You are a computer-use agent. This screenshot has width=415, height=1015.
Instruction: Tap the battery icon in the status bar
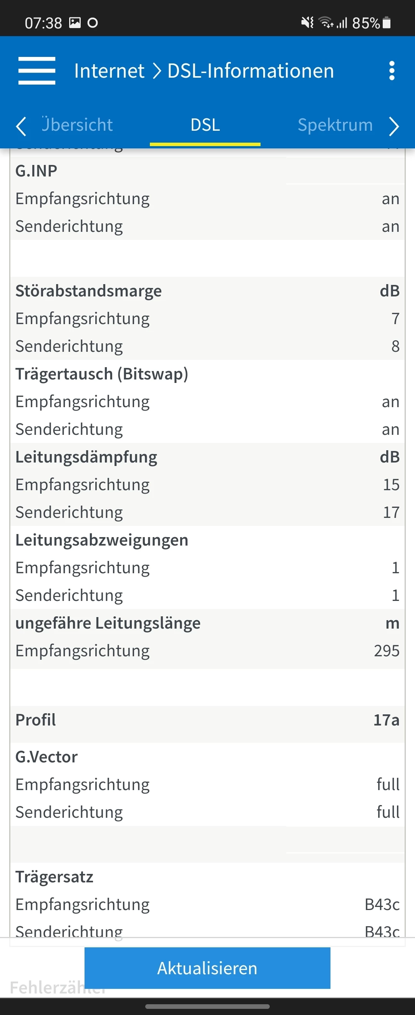pyautogui.click(x=387, y=22)
